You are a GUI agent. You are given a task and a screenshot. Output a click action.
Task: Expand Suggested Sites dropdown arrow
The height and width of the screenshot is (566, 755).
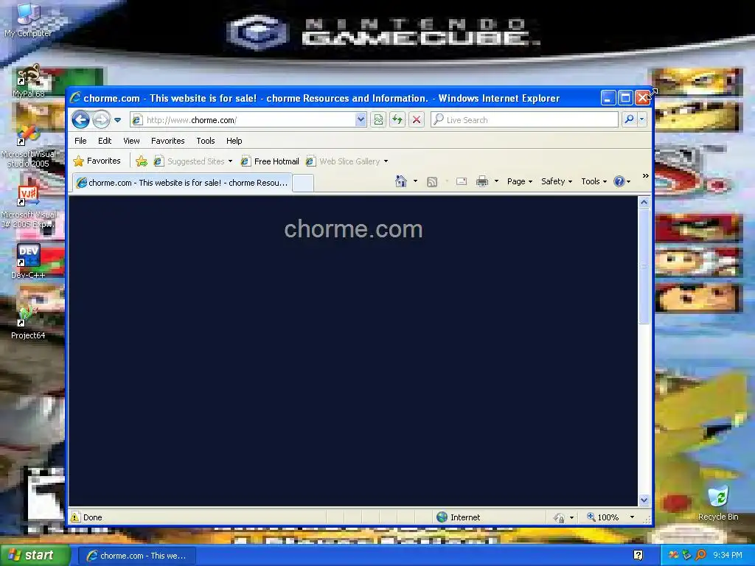click(230, 161)
